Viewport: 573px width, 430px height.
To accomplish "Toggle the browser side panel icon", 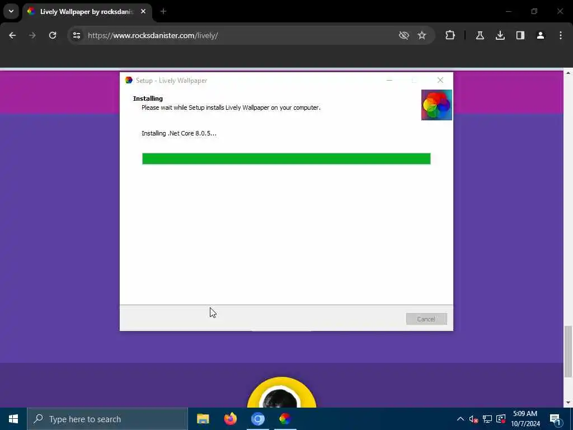I will pos(520,35).
